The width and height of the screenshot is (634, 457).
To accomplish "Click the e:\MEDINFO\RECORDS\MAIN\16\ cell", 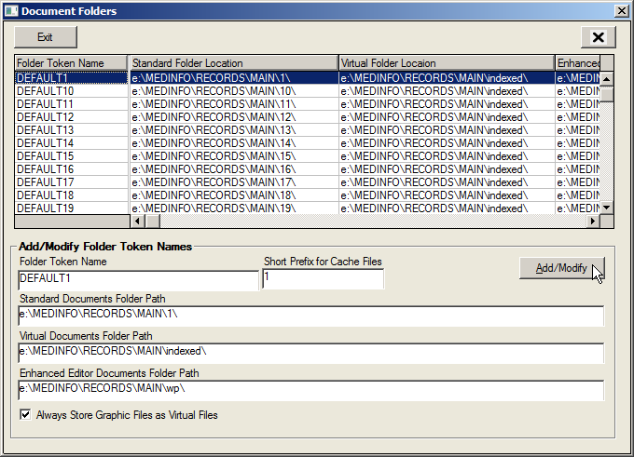I will 234,168.
